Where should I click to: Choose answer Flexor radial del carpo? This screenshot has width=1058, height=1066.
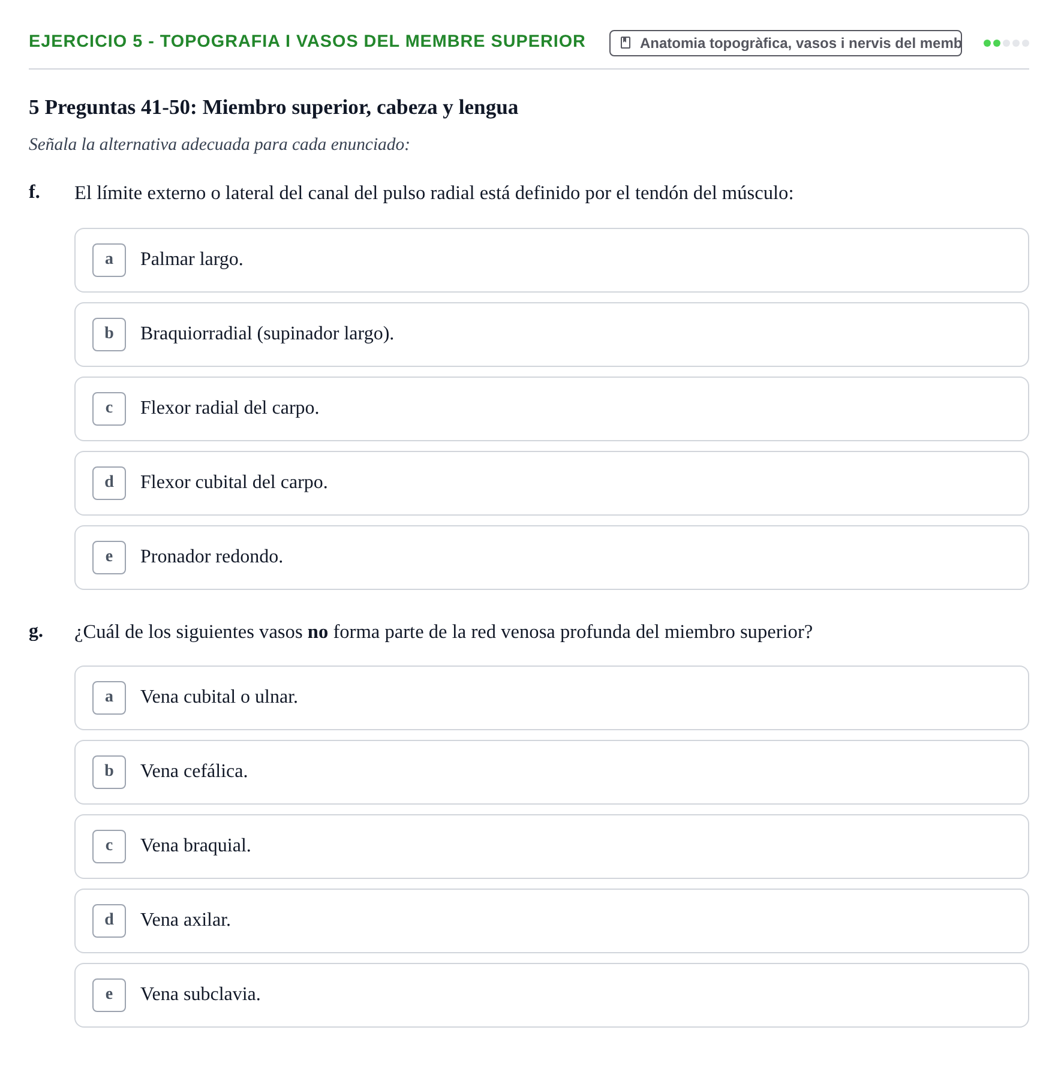pyautogui.click(x=552, y=409)
